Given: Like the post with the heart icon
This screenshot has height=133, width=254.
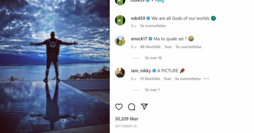Looking at the screenshot, I should [119, 107].
